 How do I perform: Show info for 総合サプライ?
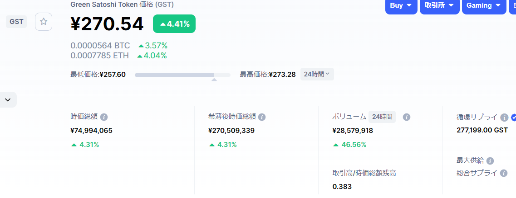point(503,173)
